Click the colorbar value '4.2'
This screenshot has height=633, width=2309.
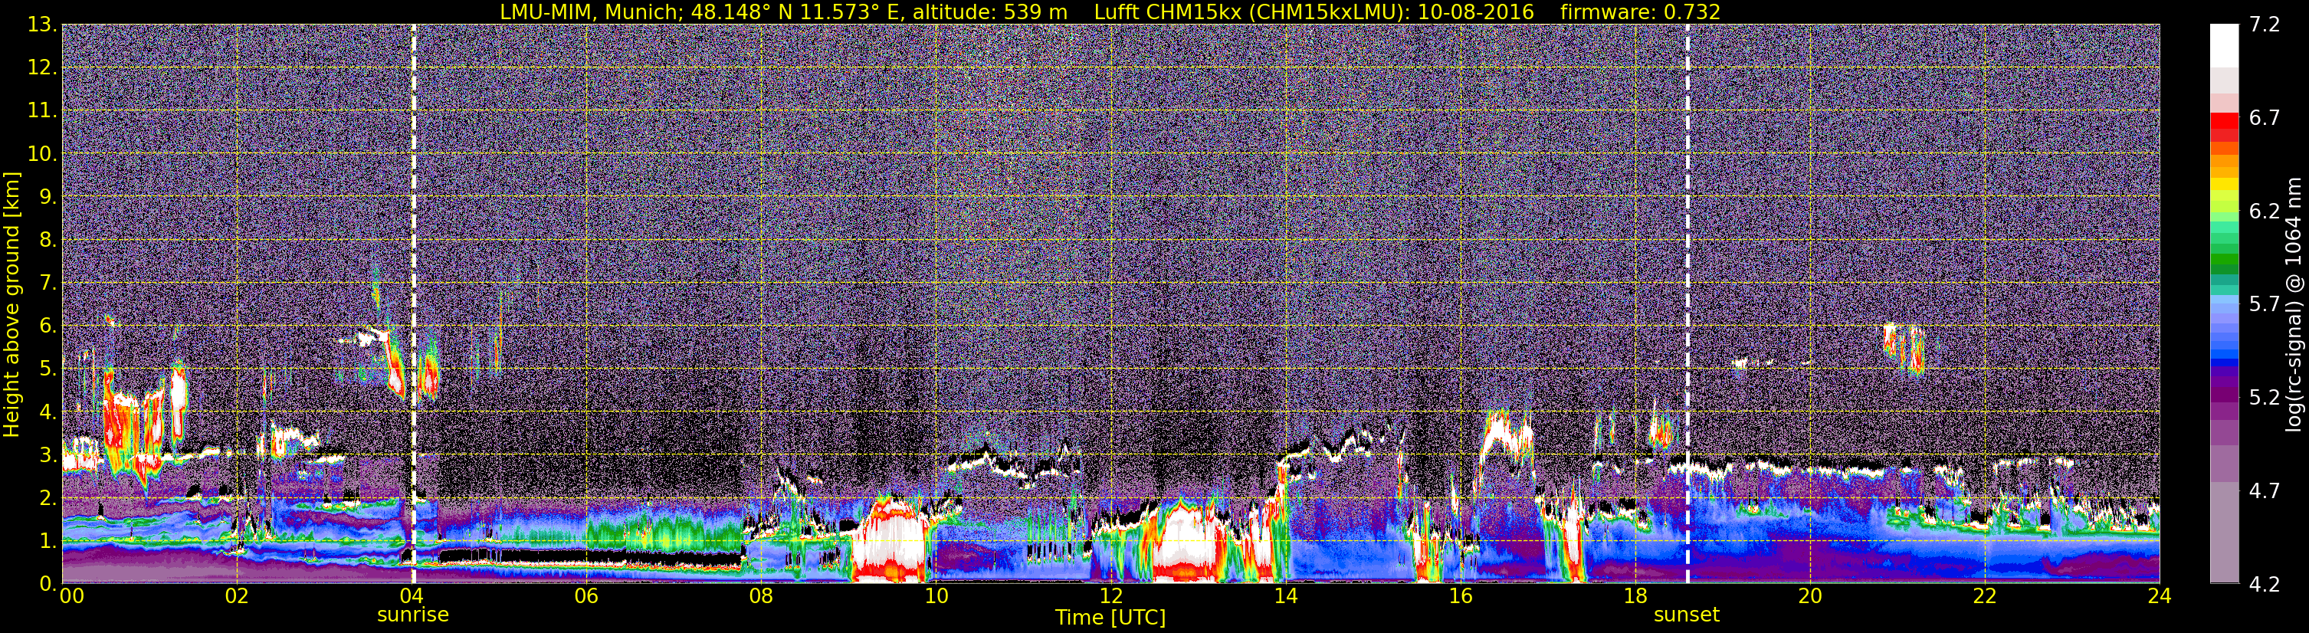[2265, 584]
